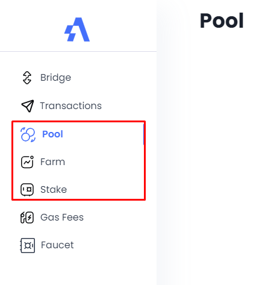Viewport: 280px width, 285px height.
Task: Open the Farm chart icon
Action: (x=27, y=162)
